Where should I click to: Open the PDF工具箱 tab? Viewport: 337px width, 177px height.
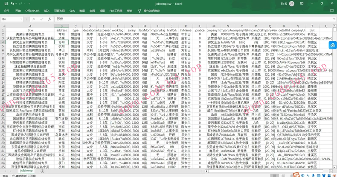116,11
